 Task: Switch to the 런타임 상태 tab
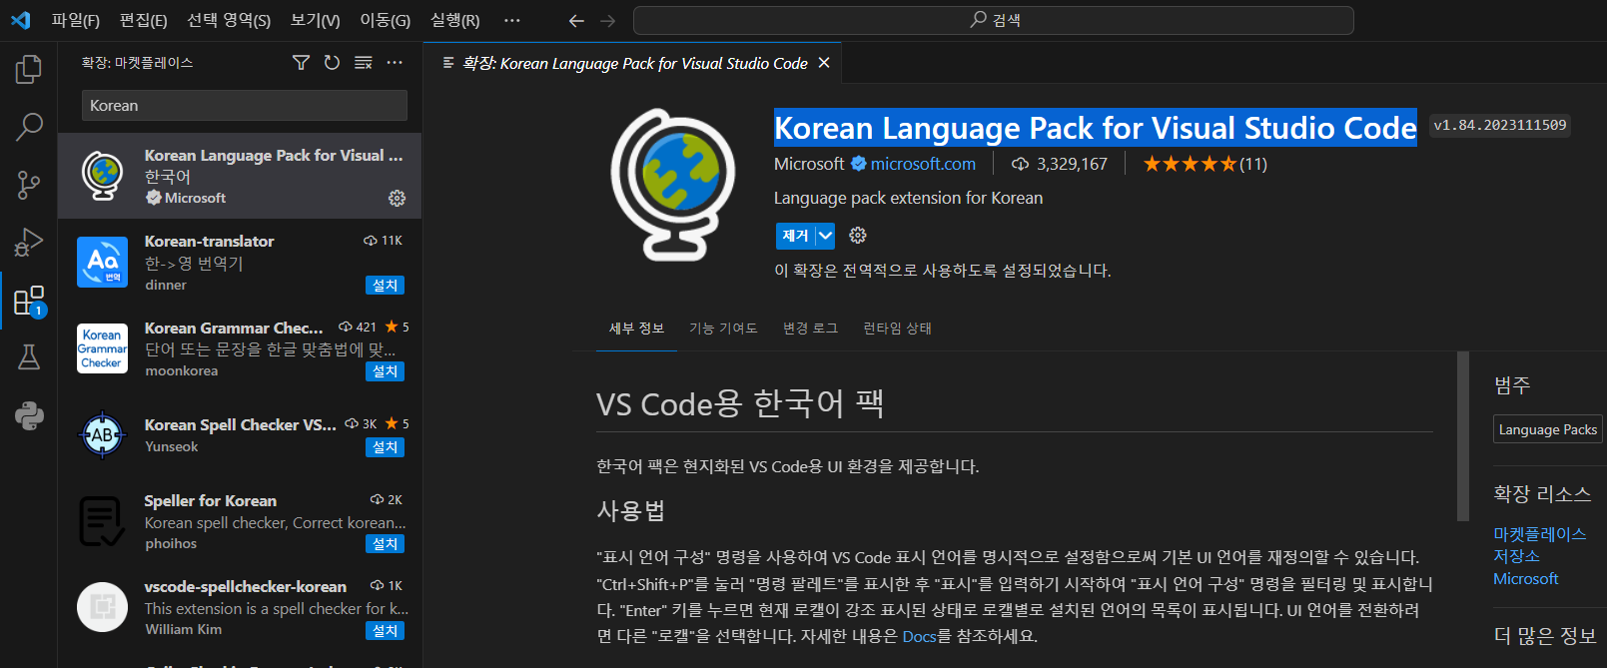click(x=897, y=329)
